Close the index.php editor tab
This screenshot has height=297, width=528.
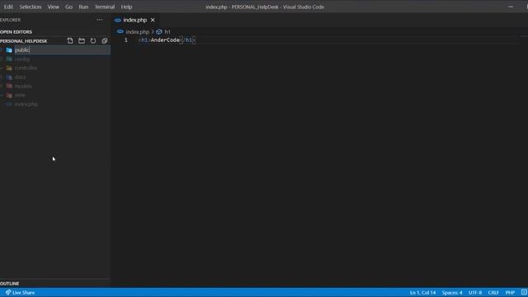point(153,20)
